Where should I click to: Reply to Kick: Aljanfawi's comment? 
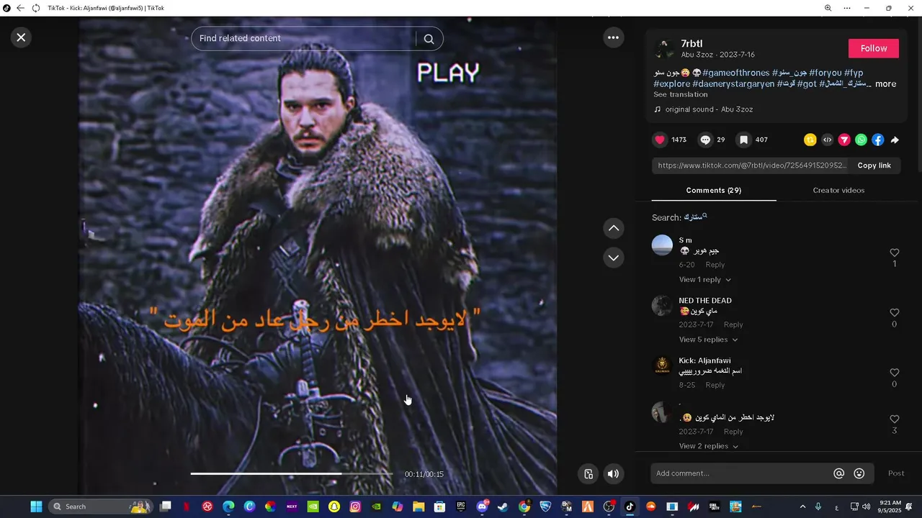[x=715, y=385]
